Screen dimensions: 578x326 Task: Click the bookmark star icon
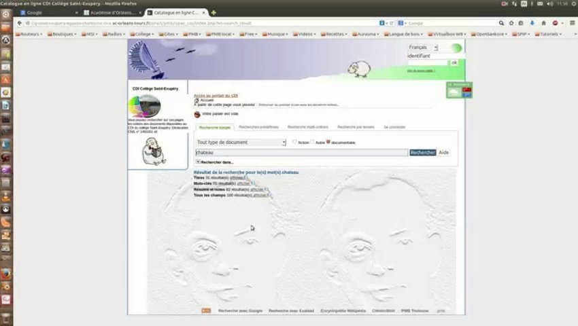pos(511,23)
